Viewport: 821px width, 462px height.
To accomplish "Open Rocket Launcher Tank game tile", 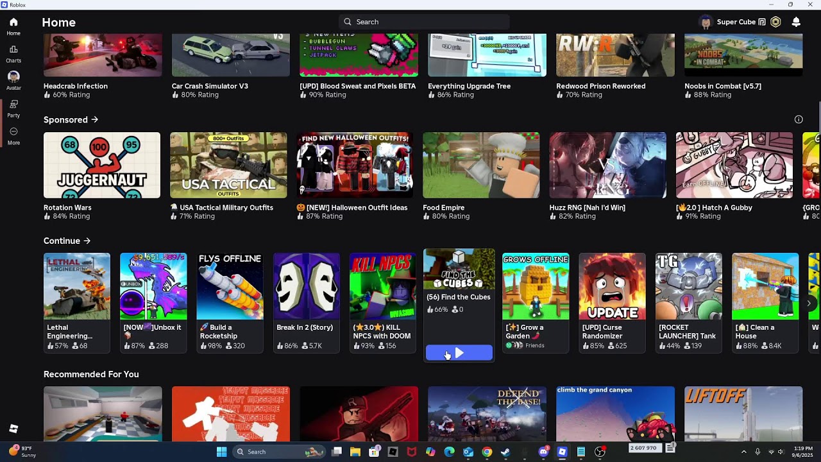I will click(x=689, y=303).
